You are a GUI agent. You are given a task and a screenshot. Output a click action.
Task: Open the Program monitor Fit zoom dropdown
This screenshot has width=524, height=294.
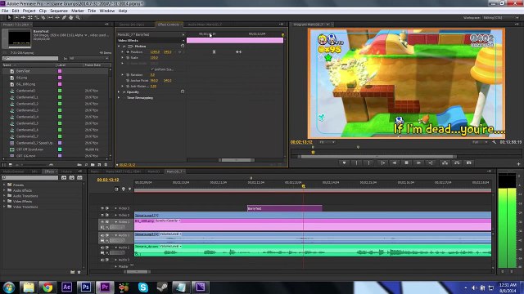pos(327,142)
